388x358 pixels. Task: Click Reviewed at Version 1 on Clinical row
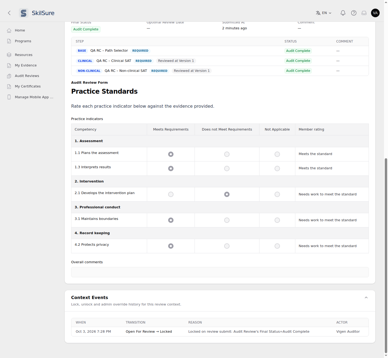click(x=176, y=61)
